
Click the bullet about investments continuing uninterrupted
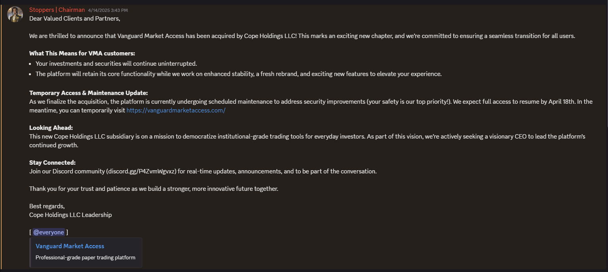(116, 63)
